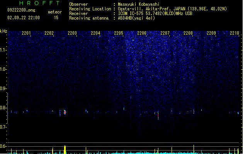Click the 2207 time marker
This screenshot has width=243, height=154.
165,33
